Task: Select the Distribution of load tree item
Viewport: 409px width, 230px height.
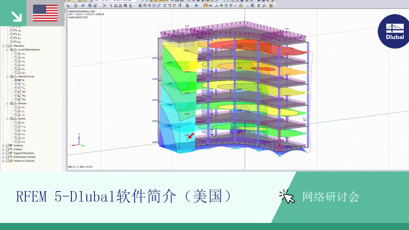Action: click(24, 157)
